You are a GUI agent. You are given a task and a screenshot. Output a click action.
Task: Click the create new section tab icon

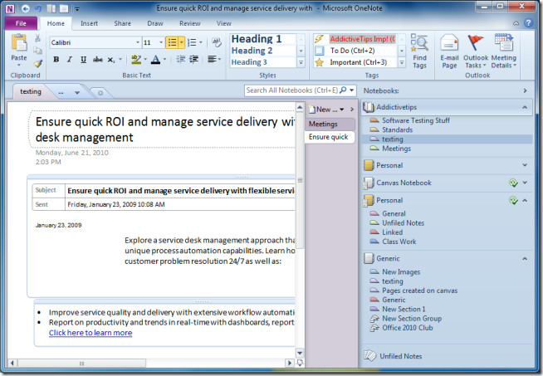(x=100, y=93)
